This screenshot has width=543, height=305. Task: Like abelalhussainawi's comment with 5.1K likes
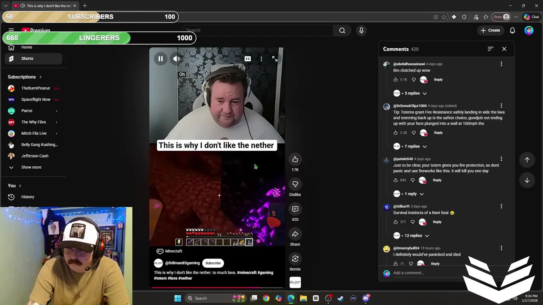coord(395,80)
